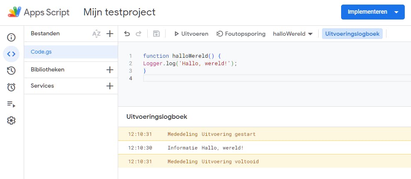The width and height of the screenshot is (411, 179).
Task: Click the Mijn testproject title
Action: pos(119,12)
